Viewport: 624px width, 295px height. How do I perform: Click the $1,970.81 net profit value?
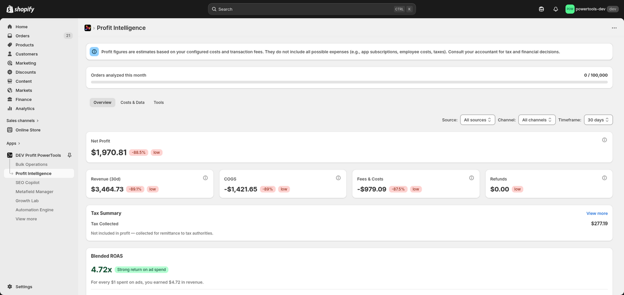click(109, 152)
